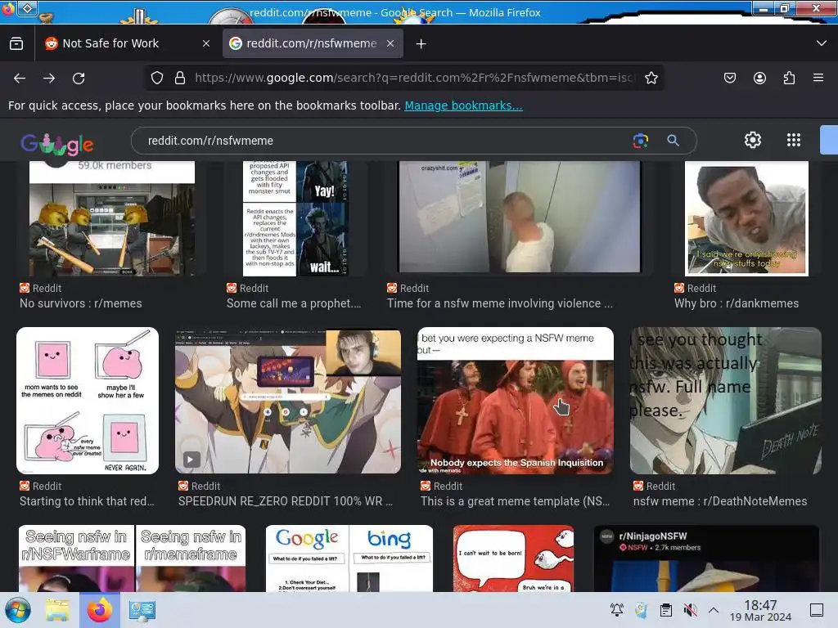Reload the current page
The height and width of the screenshot is (628, 838).
[79, 78]
